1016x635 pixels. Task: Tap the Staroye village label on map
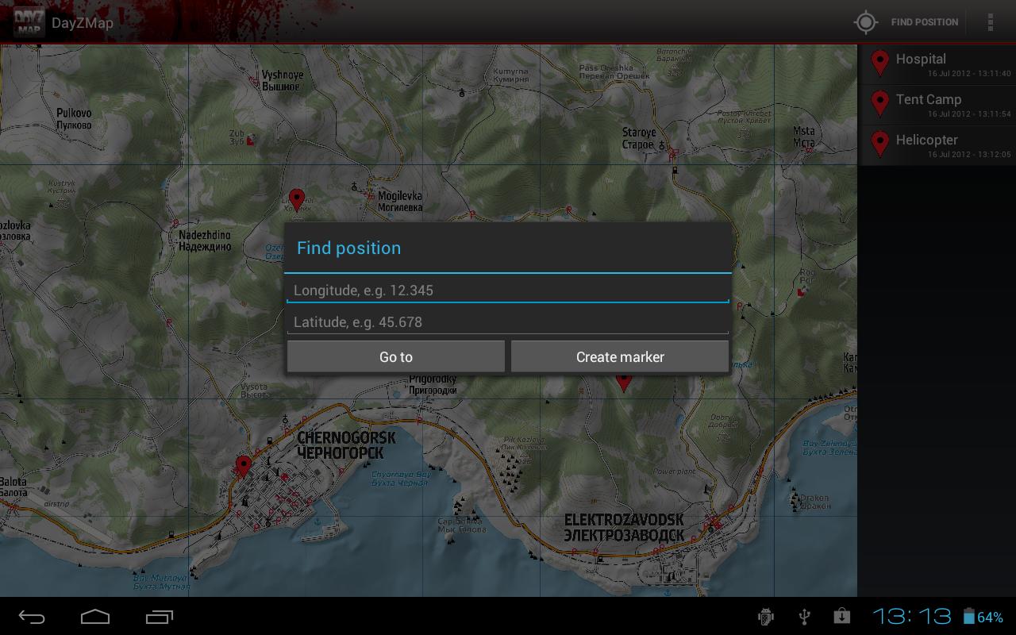(639, 138)
